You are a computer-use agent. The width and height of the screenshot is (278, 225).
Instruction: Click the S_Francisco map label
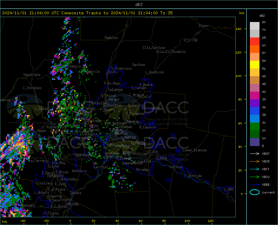coord(121,68)
